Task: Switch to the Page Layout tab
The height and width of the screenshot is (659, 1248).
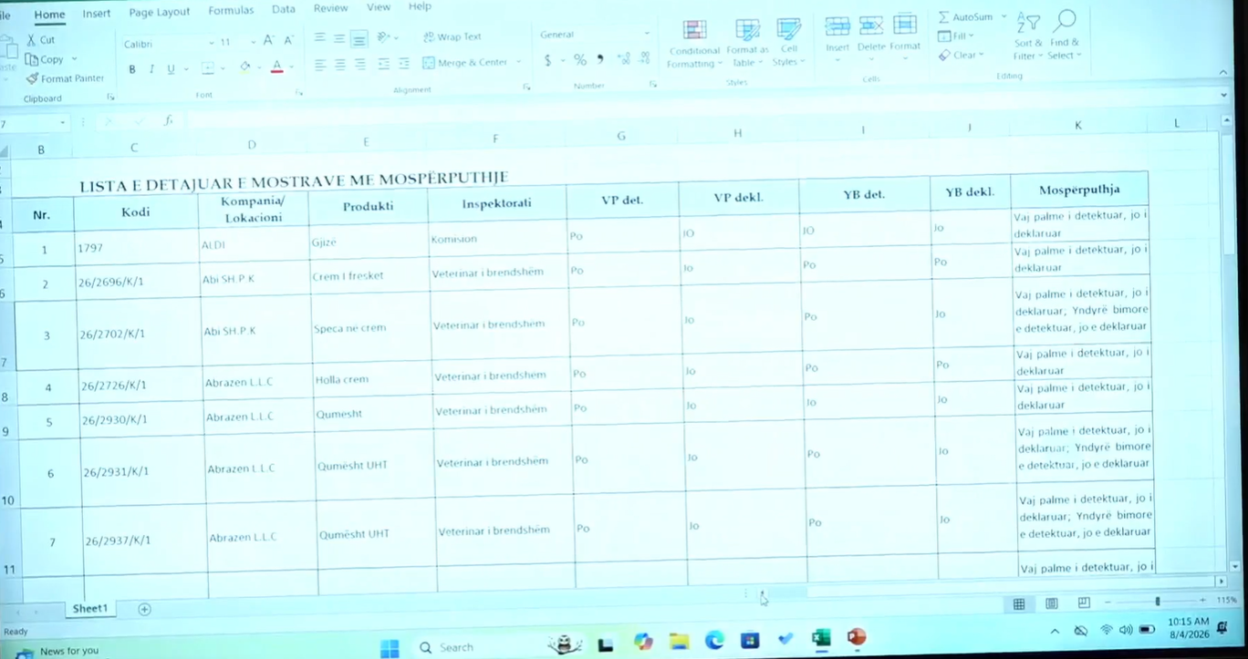Action: tap(160, 12)
